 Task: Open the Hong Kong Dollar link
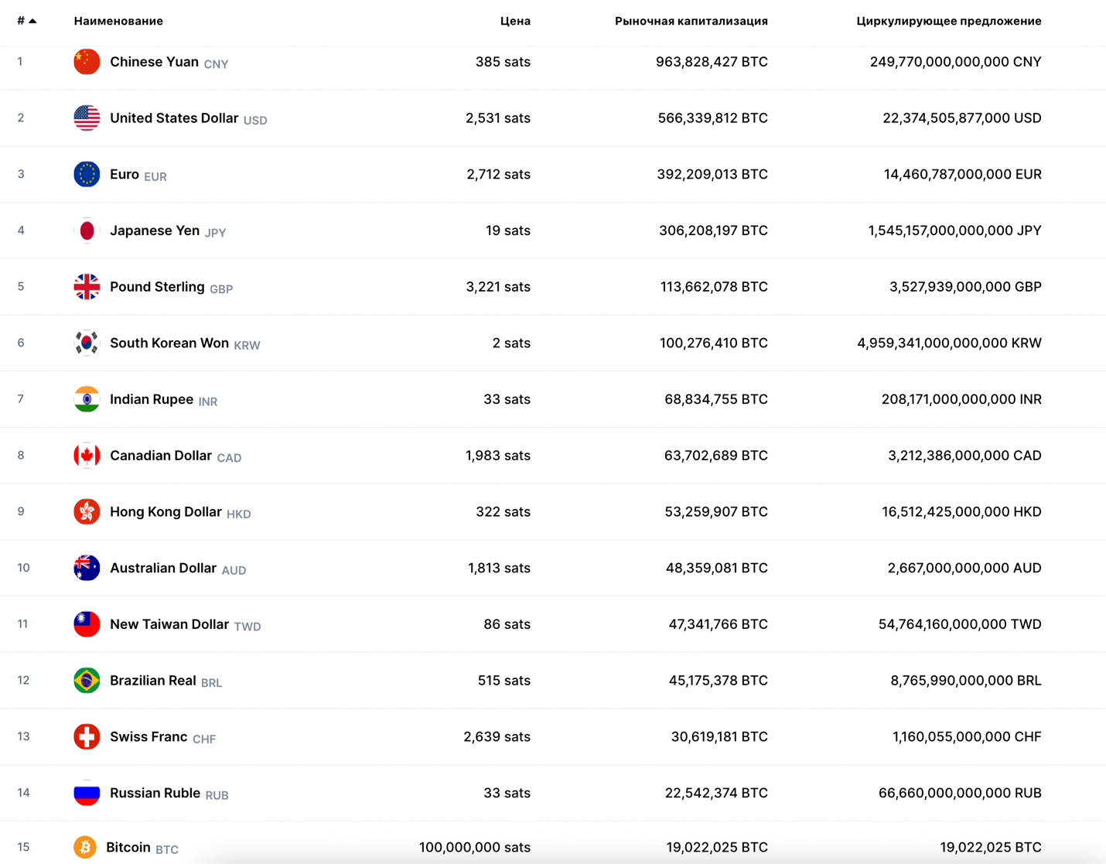pyautogui.click(x=166, y=512)
